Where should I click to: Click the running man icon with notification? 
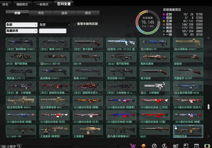(x=165, y=146)
